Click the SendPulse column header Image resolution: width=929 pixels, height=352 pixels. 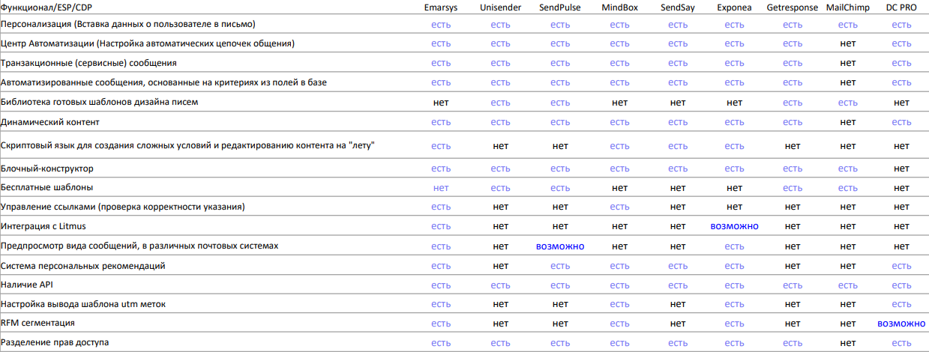coord(559,8)
